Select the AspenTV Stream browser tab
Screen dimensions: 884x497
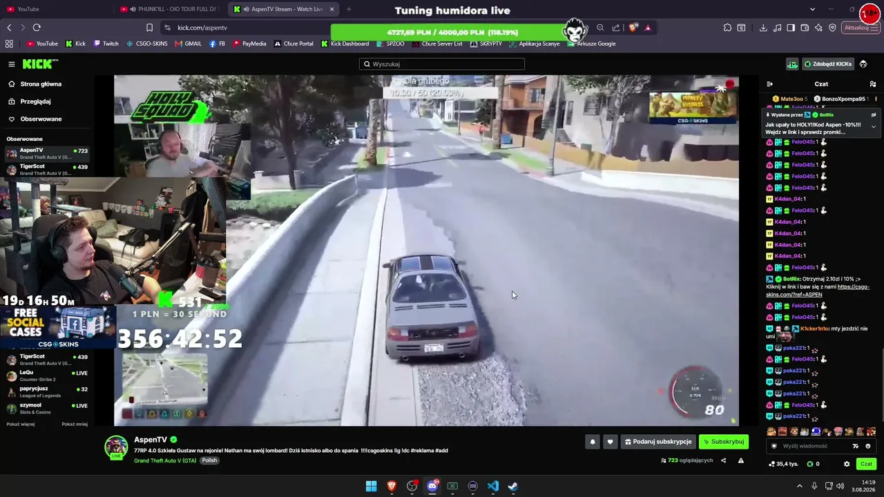(283, 9)
